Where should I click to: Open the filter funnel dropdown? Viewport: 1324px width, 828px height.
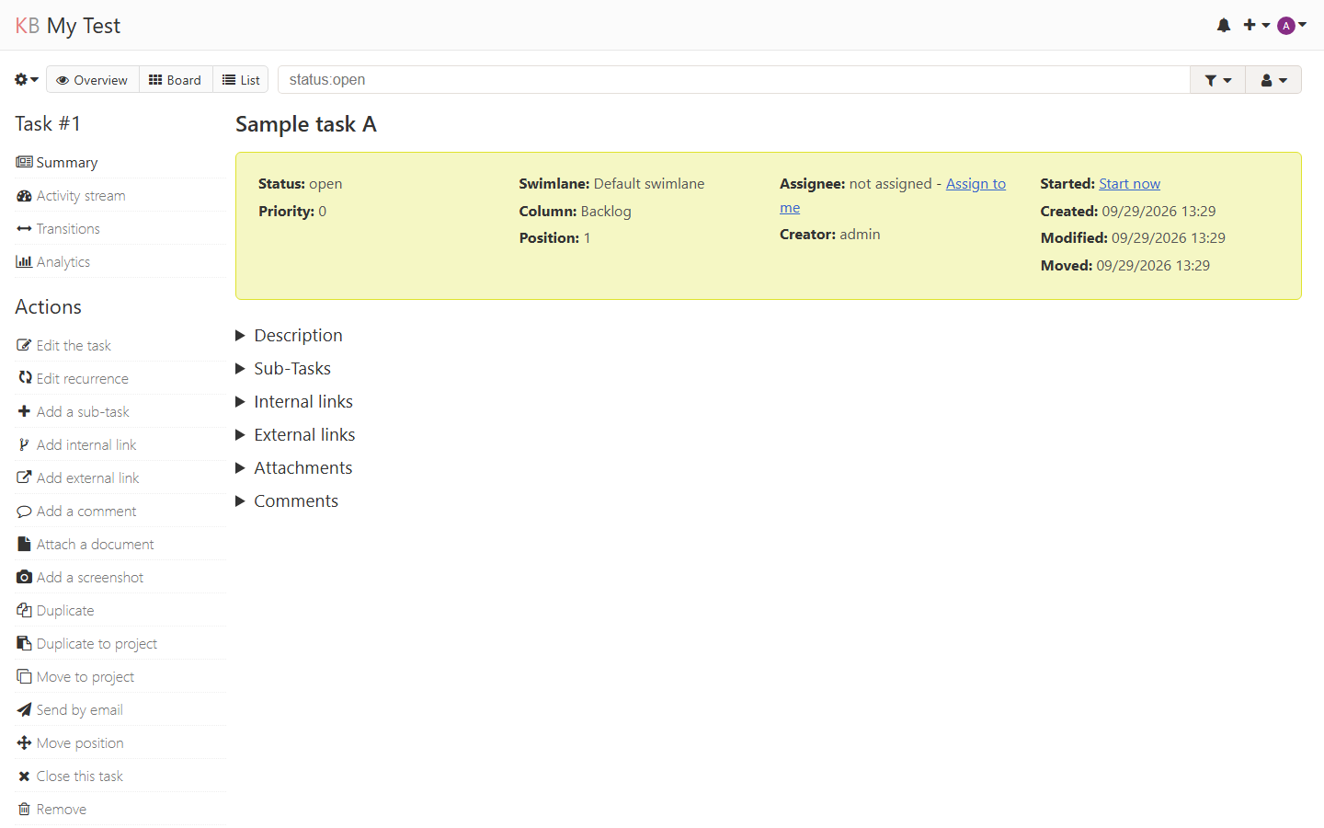pos(1217,80)
